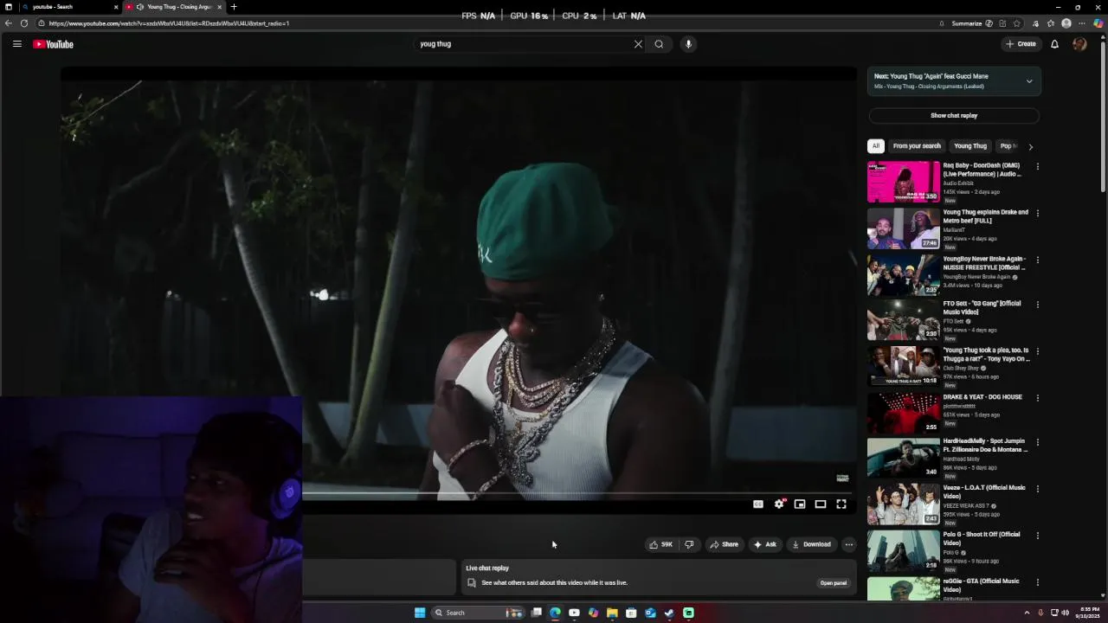
Task: Open Young Thug explains Drake and Metro thumbnail
Action: (x=903, y=228)
